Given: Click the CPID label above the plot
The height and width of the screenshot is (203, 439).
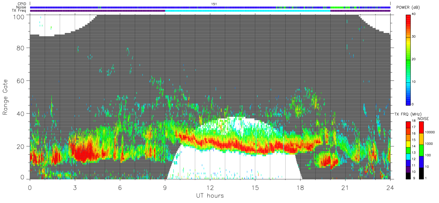Looking at the screenshot, I should [22, 4].
